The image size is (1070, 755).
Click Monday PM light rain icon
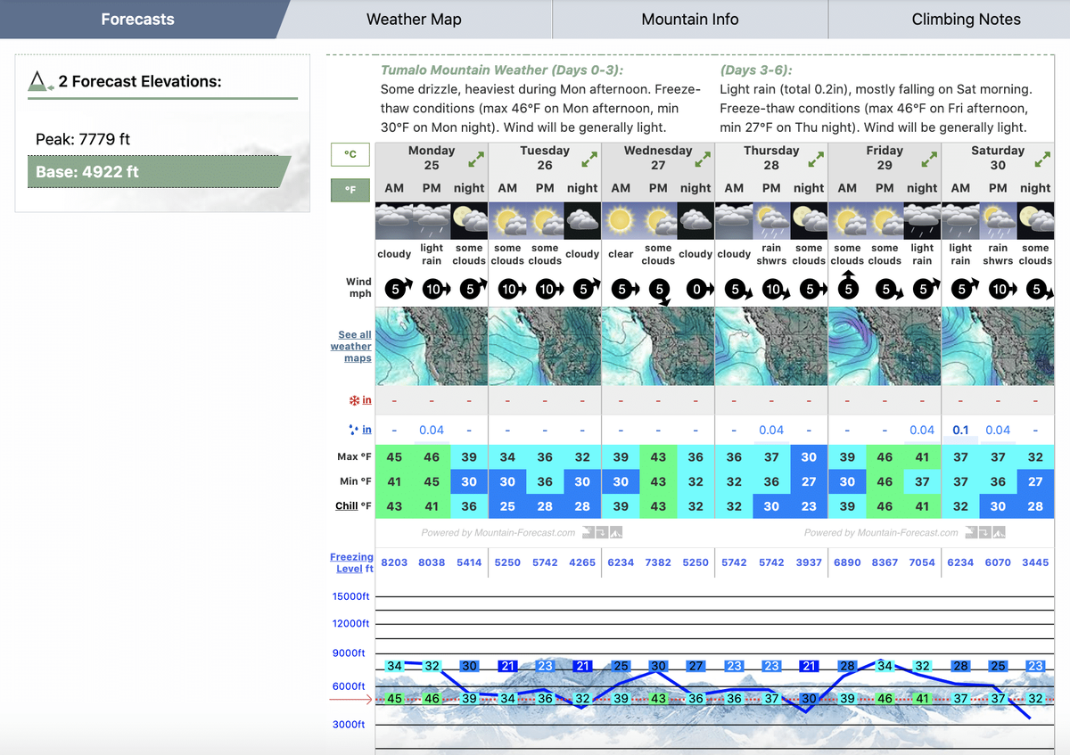[x=432, y=220]
